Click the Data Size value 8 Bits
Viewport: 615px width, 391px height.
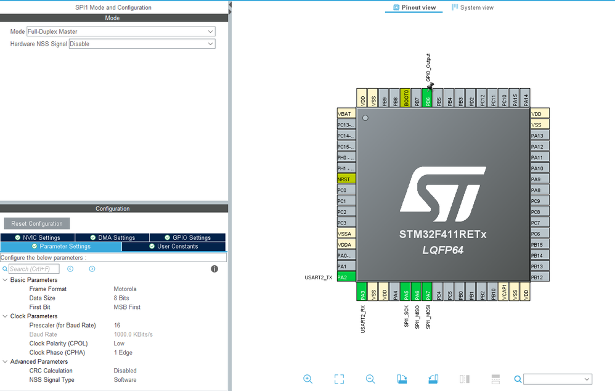pyautogui.click(x=121, y=298)
